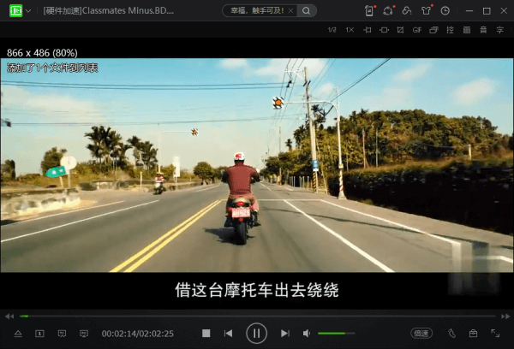
Task: Click the eject/open file icon
Action: pos(18,334)
